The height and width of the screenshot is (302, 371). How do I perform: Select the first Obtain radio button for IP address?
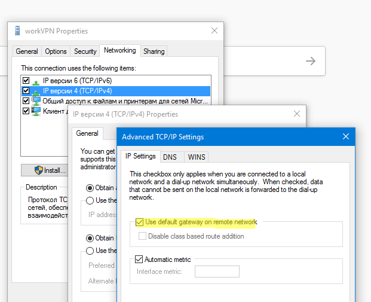click(x=90, y=188)
